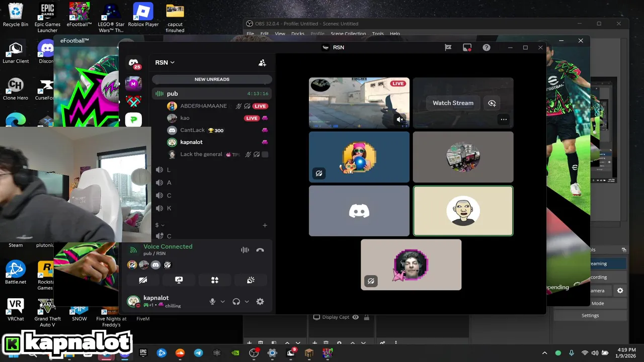Open clock and date in taskbar
This screenshot has height=362, width=644.
[625, 353]
